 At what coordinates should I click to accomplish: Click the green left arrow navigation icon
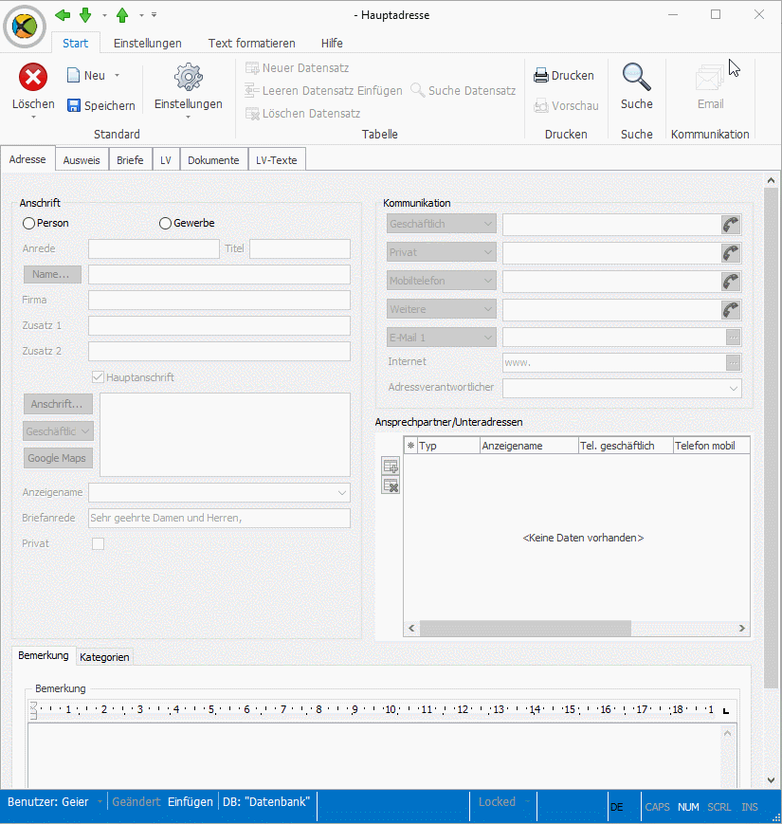pos(63,15)
